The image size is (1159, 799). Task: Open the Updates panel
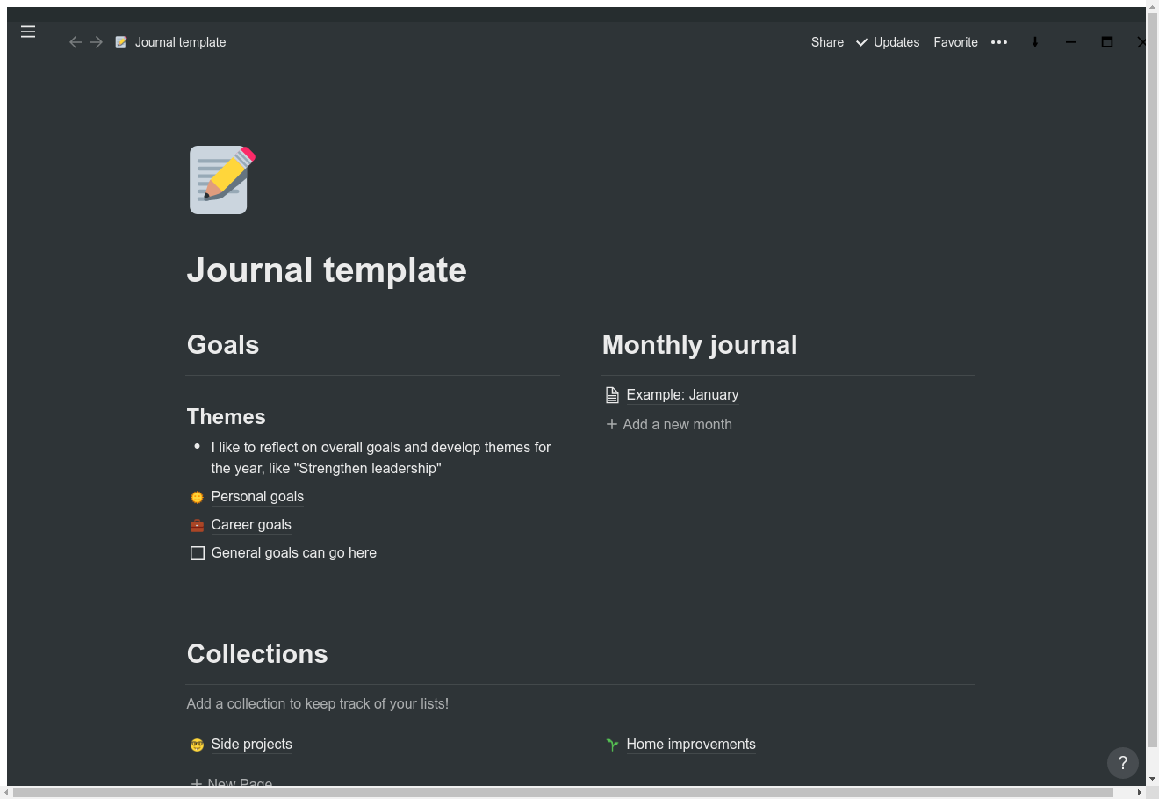tap(896, 41)
